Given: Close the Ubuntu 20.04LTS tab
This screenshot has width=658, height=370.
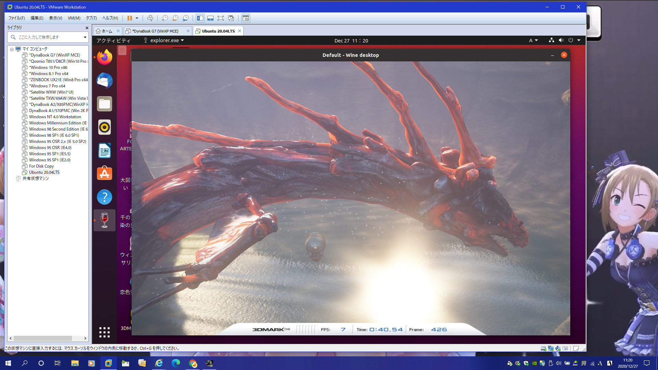Looking at the screenshot, I should [240, 31].
